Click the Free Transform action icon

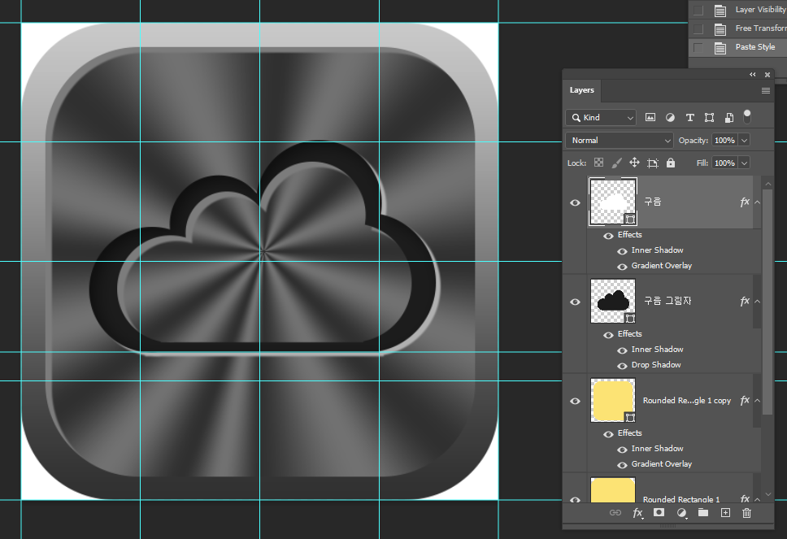click(720, 29)
